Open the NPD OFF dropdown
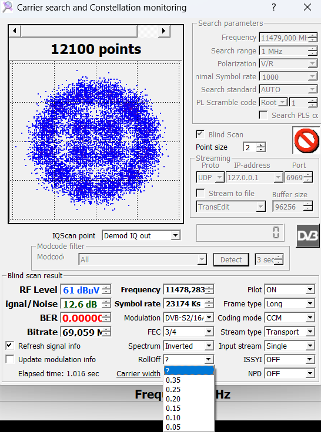This screenshot has width=321, height=432. point(310,373)
